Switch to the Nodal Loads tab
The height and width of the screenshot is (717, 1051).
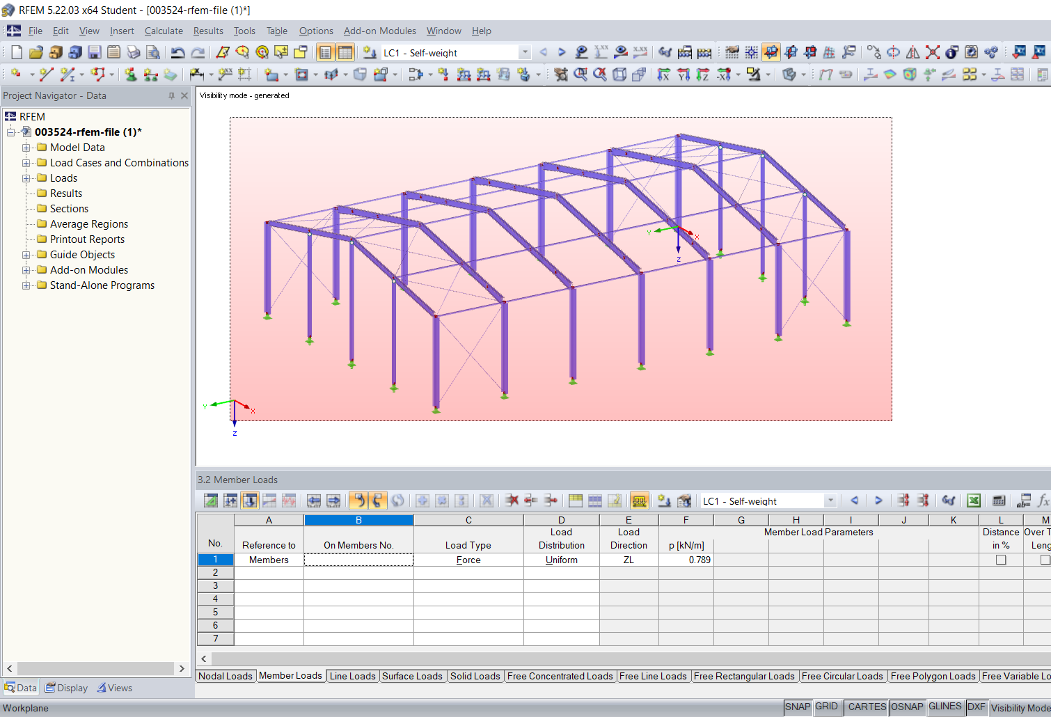click(x=226, y=676)
